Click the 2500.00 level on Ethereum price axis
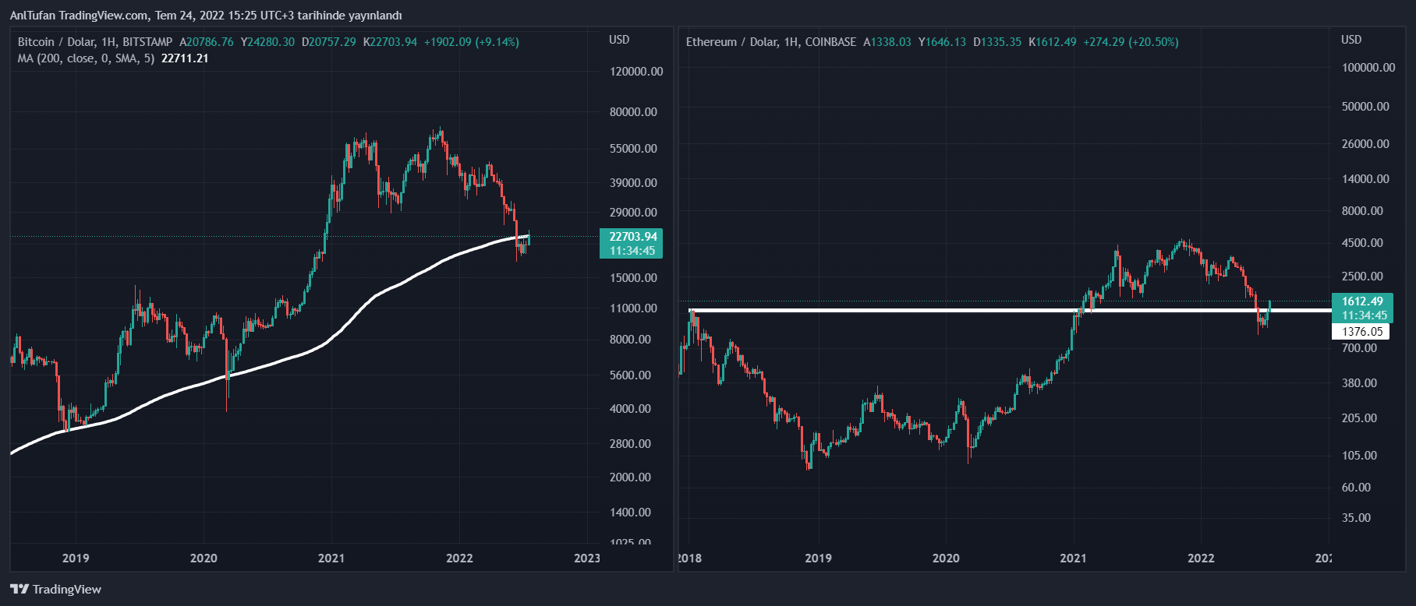This screenshot has height=606, width=1416. [1362, 277]
